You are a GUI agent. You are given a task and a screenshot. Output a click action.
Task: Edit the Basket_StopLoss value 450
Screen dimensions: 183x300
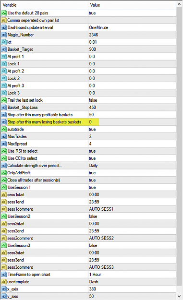[92, 108]
